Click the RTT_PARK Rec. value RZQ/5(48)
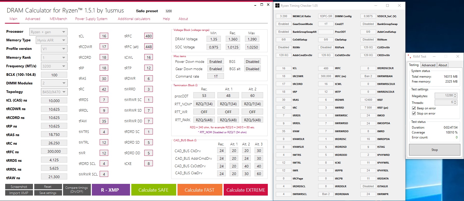464x201 pixels. (x=204, y=120)
